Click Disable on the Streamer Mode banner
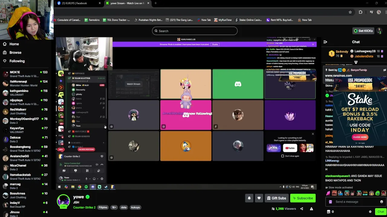Image resolution: width=387 pixels, height=217 pixels. 215,44
